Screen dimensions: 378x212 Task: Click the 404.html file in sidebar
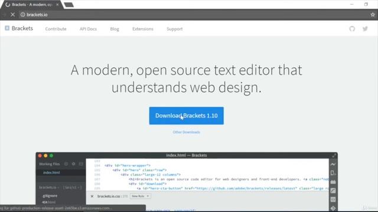pos(48,202)
